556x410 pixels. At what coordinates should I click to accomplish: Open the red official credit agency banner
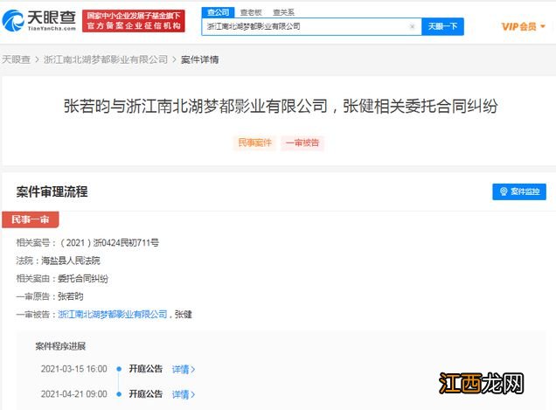point(134,21)
